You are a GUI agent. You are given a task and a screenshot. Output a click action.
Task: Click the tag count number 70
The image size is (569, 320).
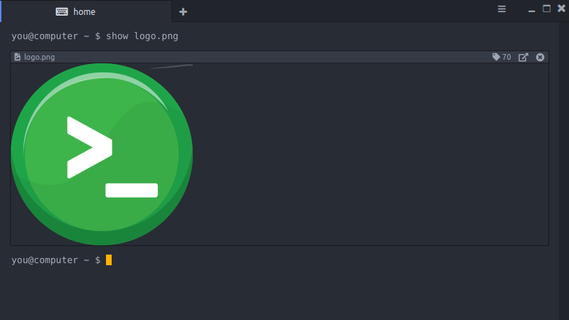pyautogui.click(x=506, y=57)
